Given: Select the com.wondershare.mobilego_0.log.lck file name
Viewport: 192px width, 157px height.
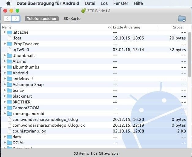Looking at the screenshot, I should point(49,125).
